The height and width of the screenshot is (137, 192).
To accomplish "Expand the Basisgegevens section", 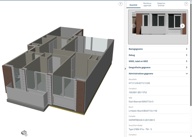I will point(158,49).
